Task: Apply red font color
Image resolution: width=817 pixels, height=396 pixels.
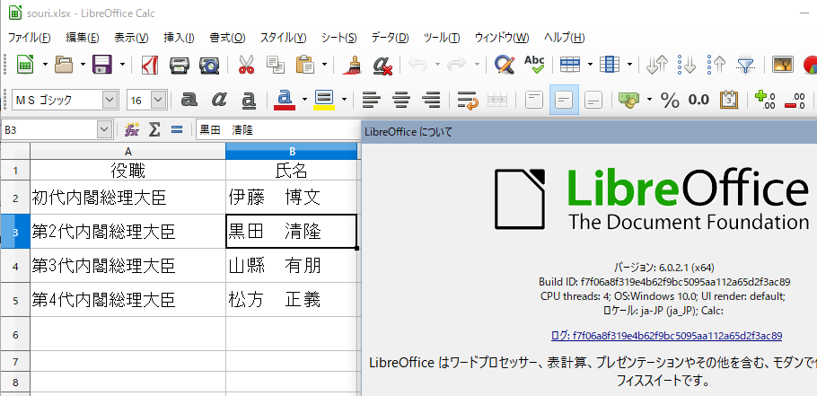Action: [285, 100]
